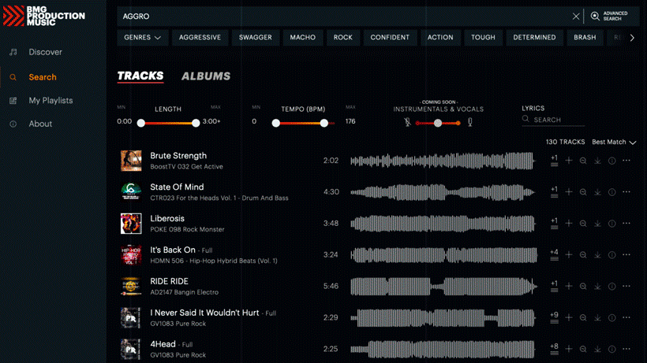Go to Search in sidebar
This screenshot has width=647, height=363.
point(43,77)
